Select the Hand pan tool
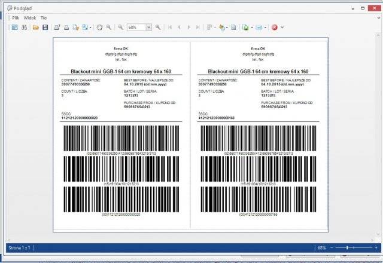This screenshot has width=383, height=263. click(x=99, y=27)
